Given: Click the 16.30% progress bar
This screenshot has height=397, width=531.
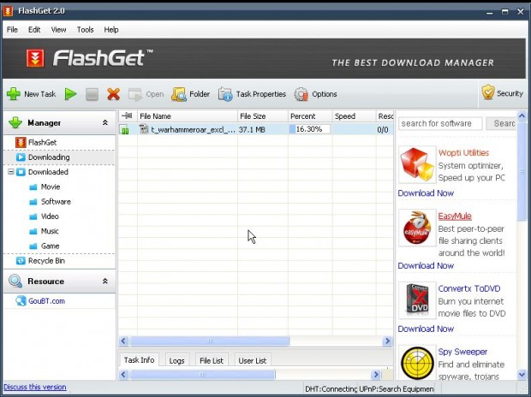Looking at the screenshot, I should [x=309, y=129].
